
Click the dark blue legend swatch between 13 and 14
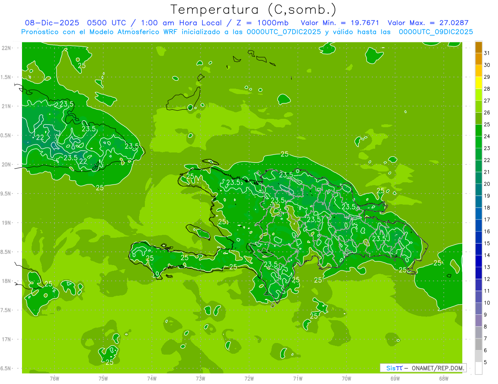[478, 261]
